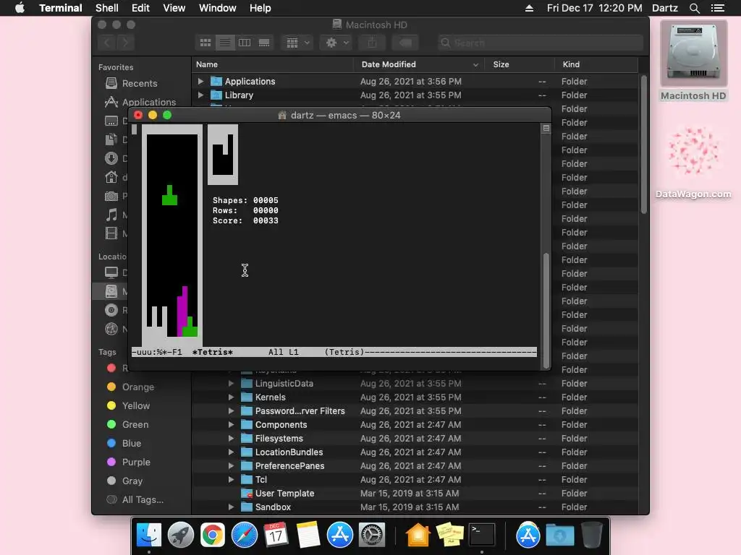Expand the Filesystems folder
The width and height of the screenshot is (741, 555).
pyautogui.click(x=231, y=438)
